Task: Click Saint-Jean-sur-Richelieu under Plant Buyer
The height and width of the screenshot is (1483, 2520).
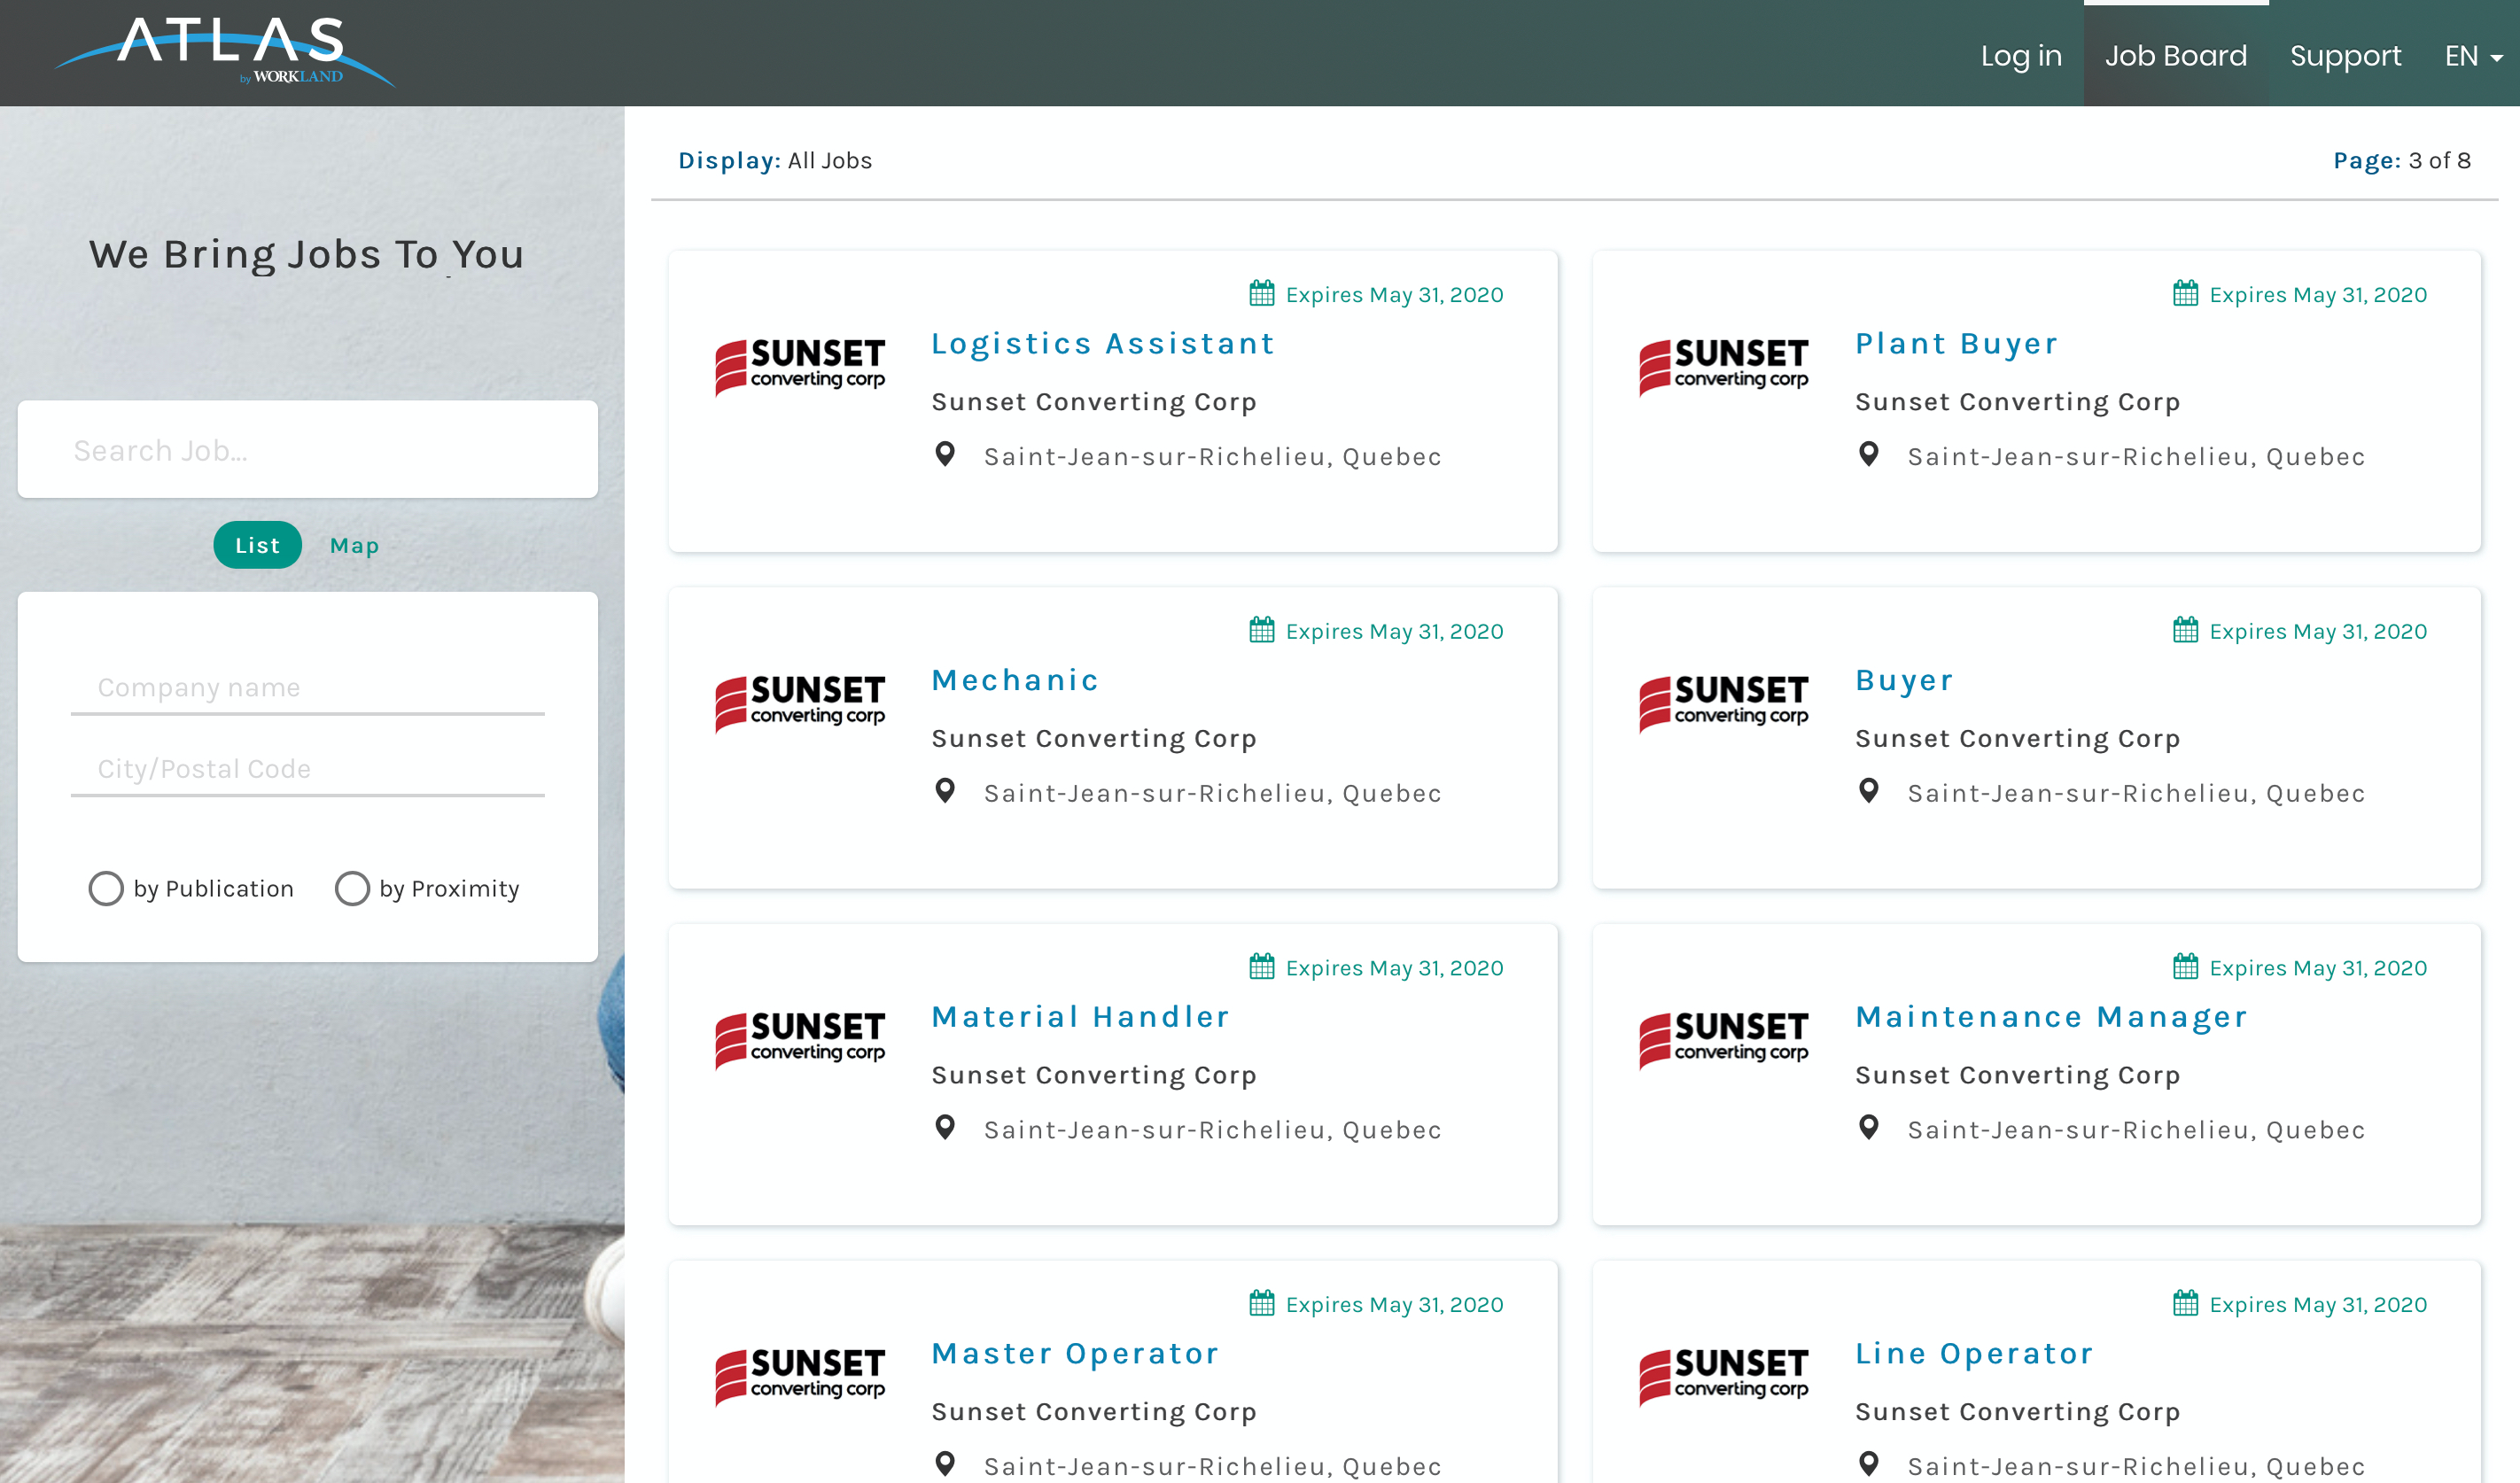Action: (x=2136, y=457)
